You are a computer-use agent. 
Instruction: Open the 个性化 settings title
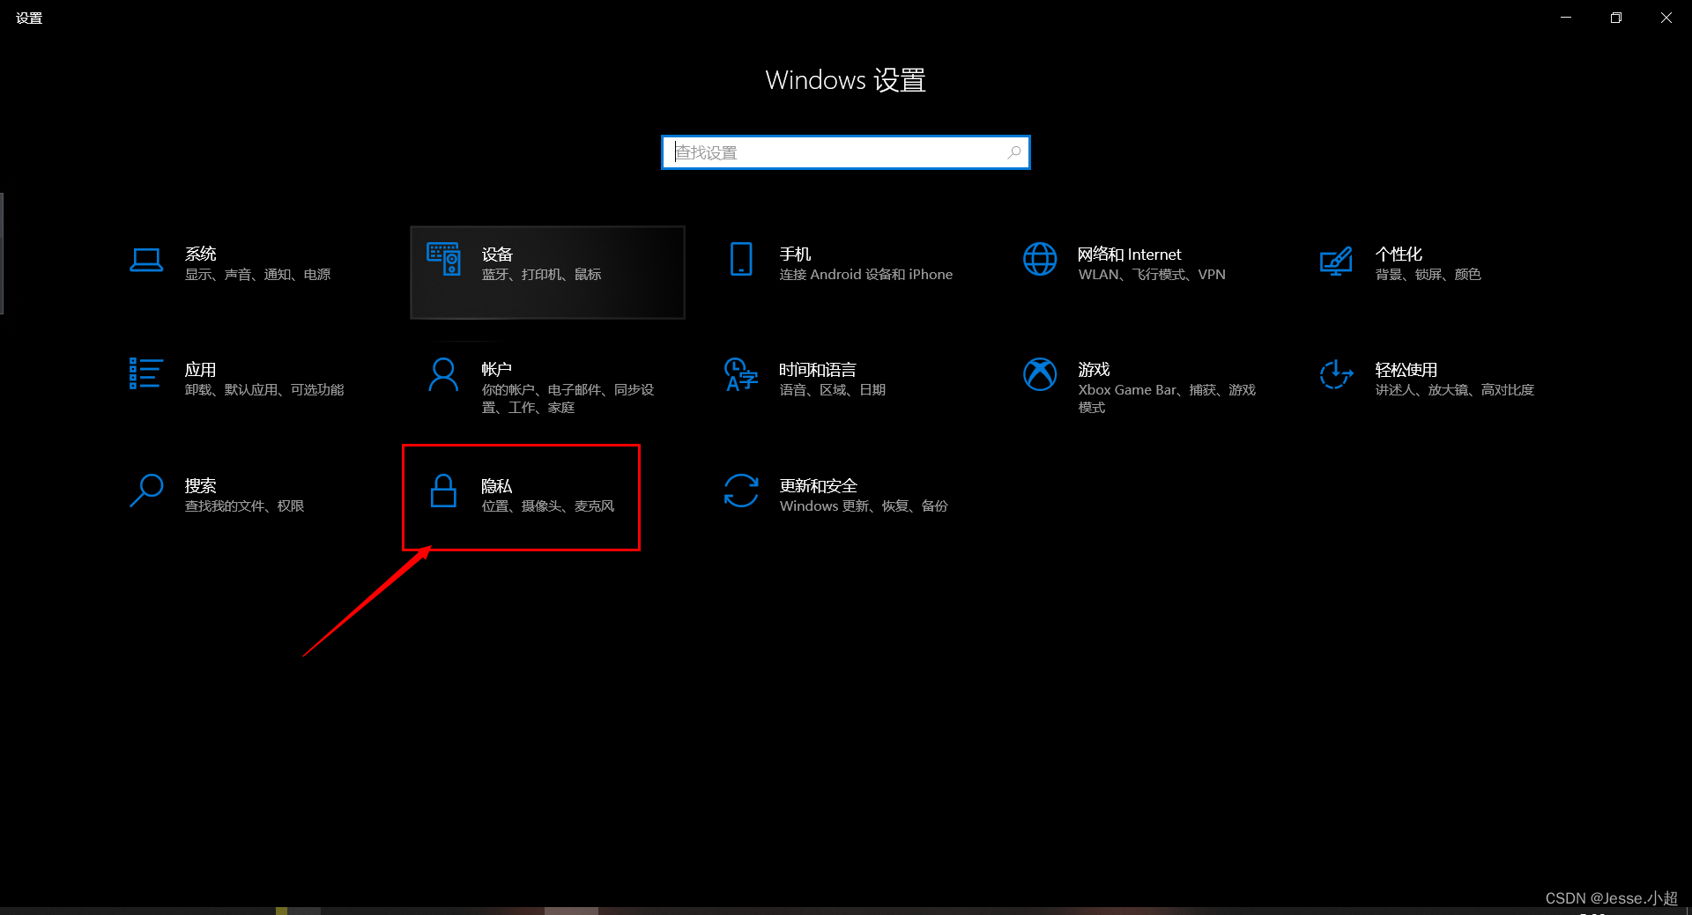coord(1399,254)
